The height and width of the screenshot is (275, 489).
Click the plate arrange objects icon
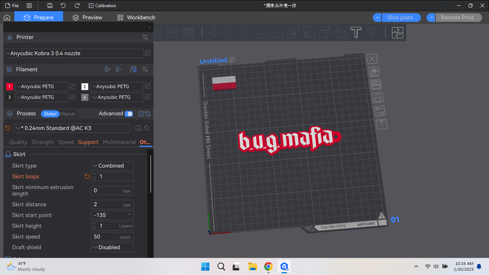376,85
